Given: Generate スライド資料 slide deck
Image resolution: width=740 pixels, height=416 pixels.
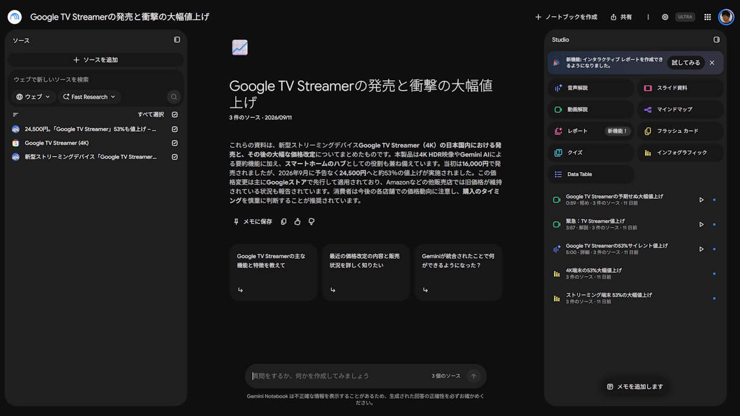Looking at the screenshot, I should coord(680,88).
